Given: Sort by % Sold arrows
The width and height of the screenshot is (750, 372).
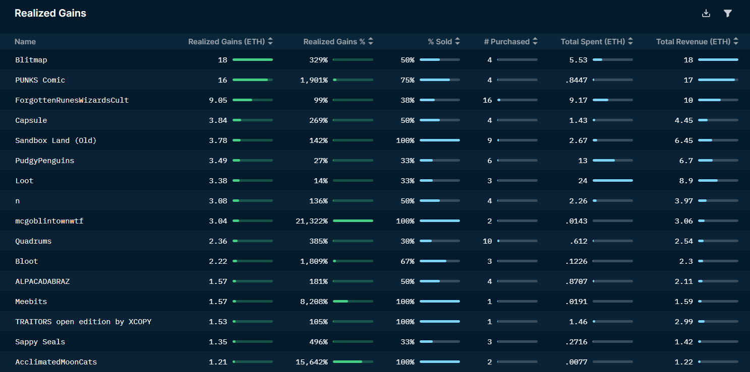Looking at the screenshot, I should click(x=457, y=42).
